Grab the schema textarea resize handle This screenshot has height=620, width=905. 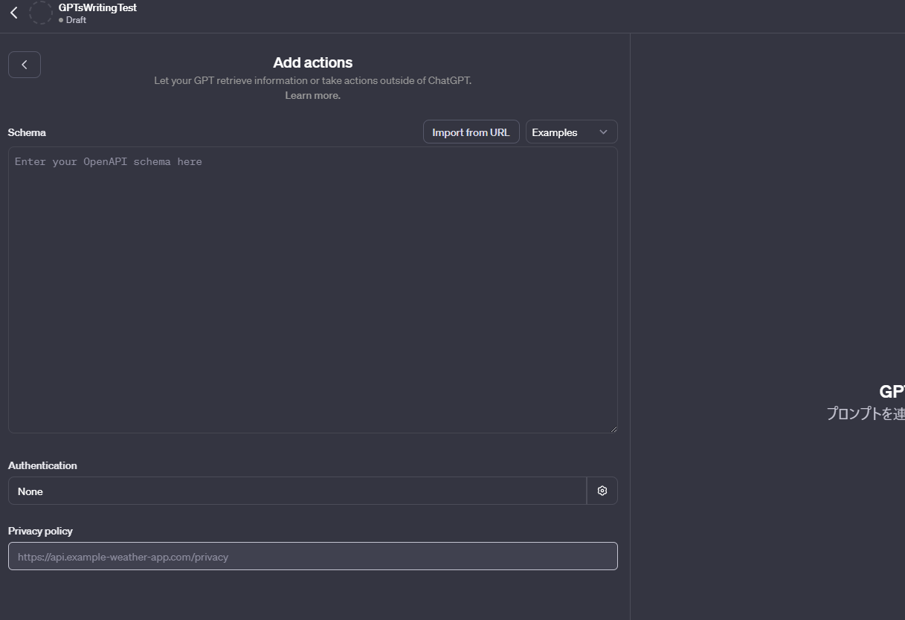[x=613, y=429]
